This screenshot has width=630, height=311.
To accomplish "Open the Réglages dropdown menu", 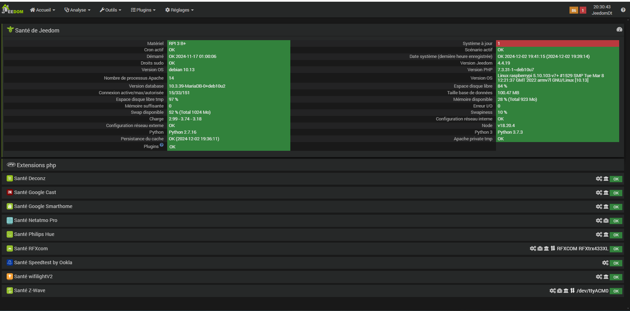I will 179,10.
